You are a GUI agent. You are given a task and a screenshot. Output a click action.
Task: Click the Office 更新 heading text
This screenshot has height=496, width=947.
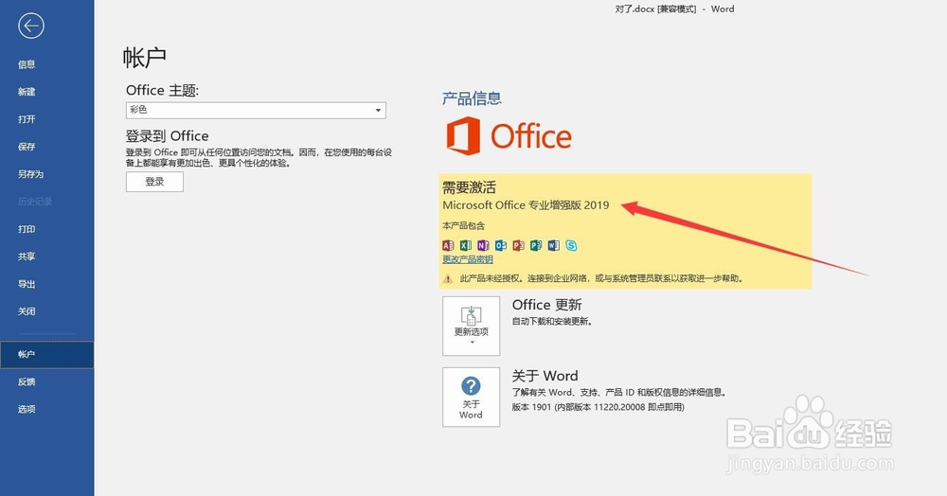pyautogui.click(x=547, y=305)
